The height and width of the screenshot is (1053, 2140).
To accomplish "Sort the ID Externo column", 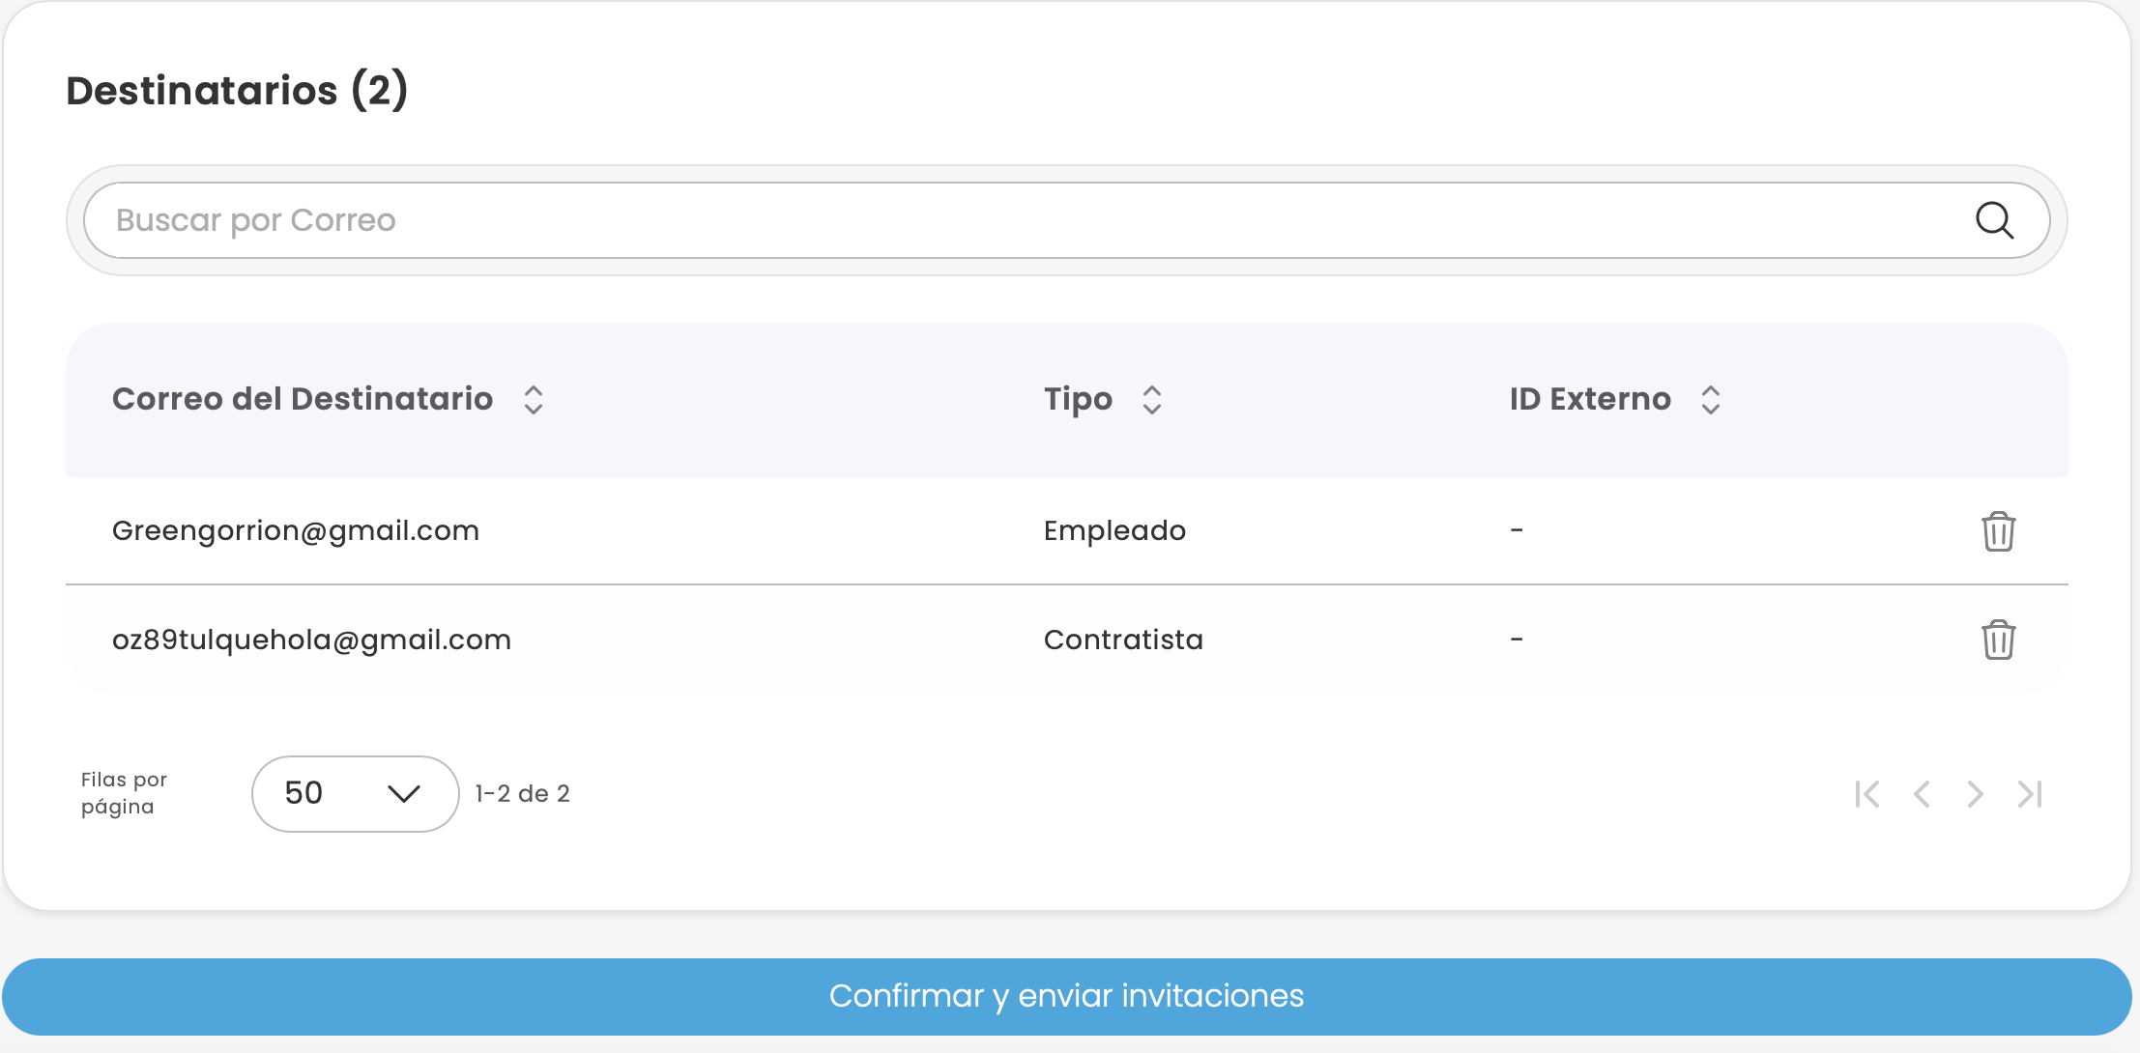I will (1710, 400).
